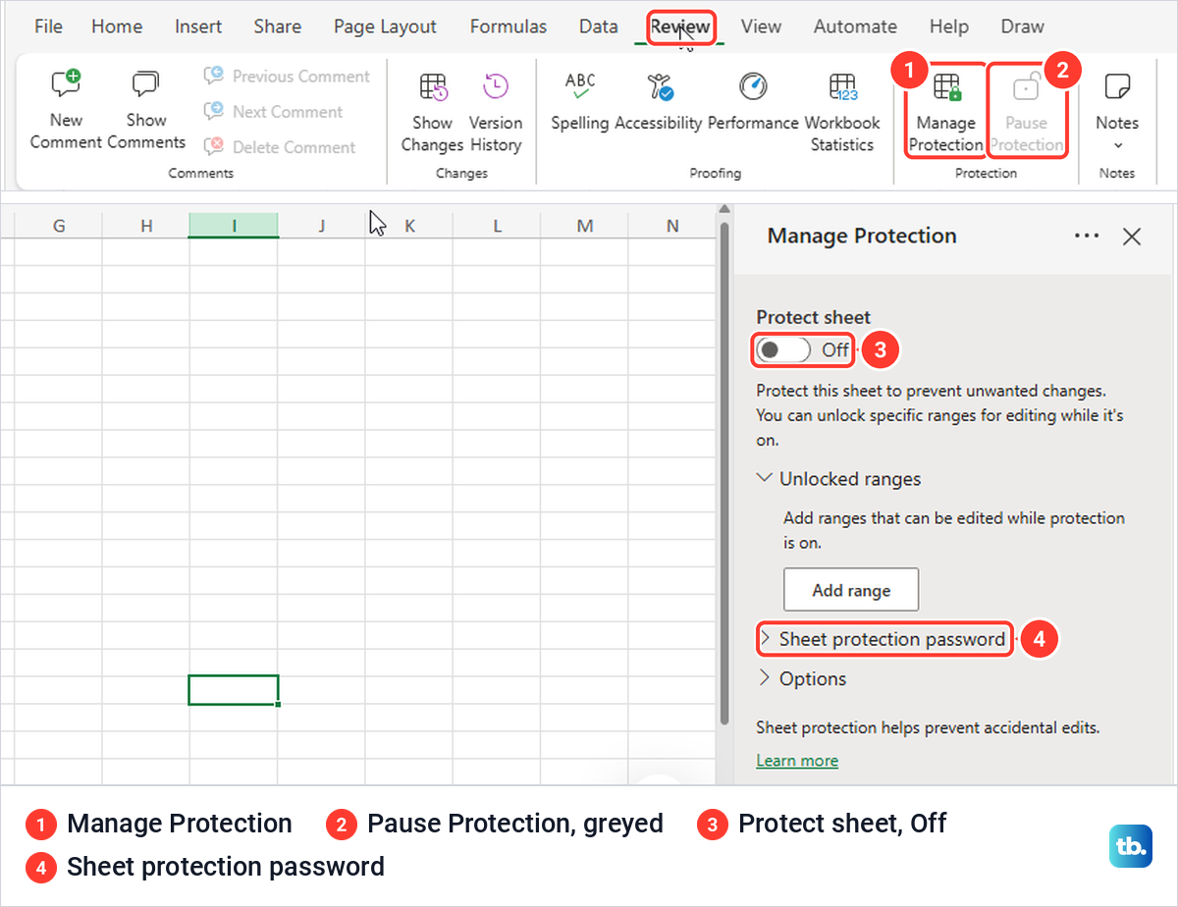The height and width of the screenshot is (907, 1178).
Task: Switch to the Draw tab
Action: 1022,27
